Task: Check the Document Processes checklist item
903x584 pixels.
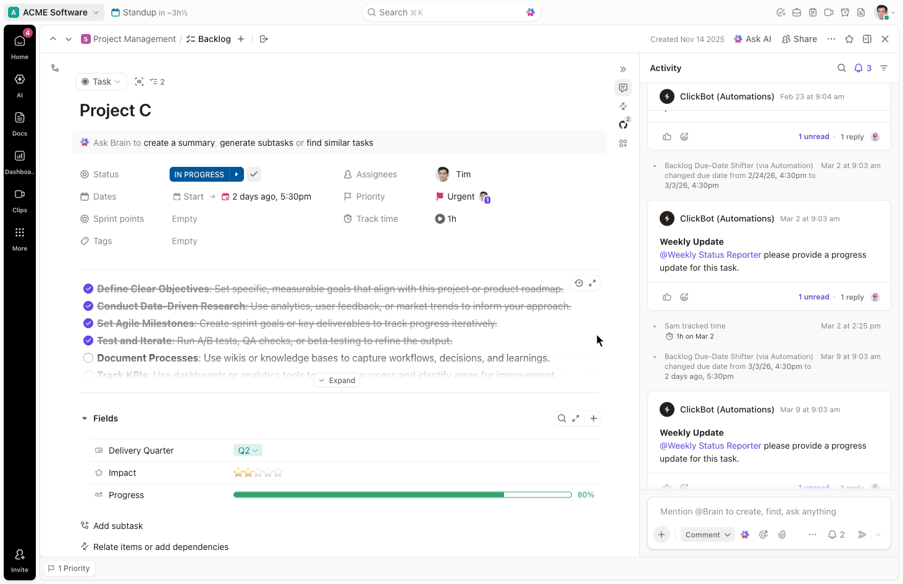Action: tap(88, 358)
